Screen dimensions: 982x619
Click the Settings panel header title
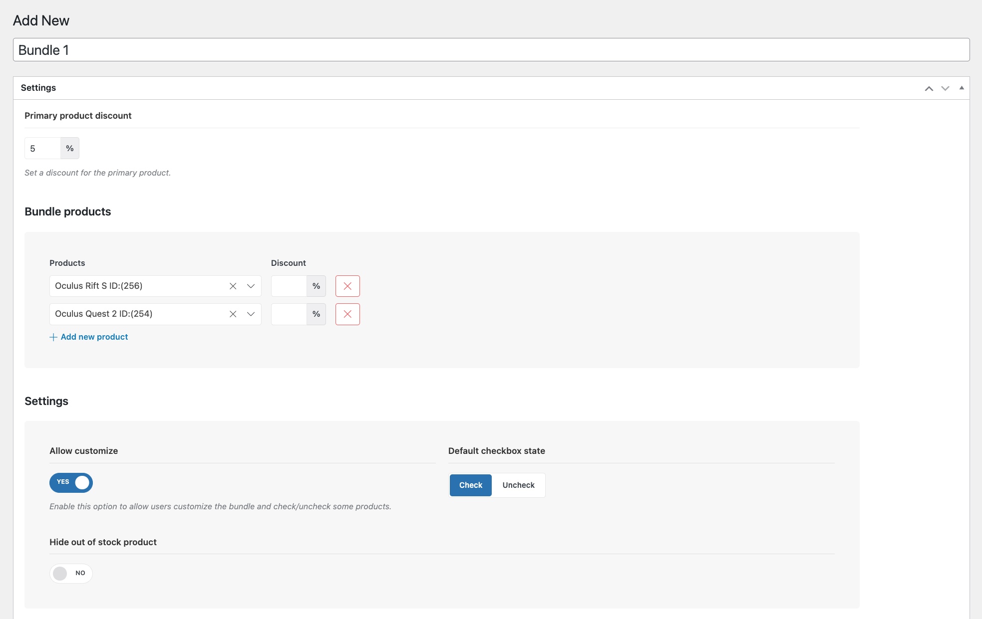(x=38, y=88)
